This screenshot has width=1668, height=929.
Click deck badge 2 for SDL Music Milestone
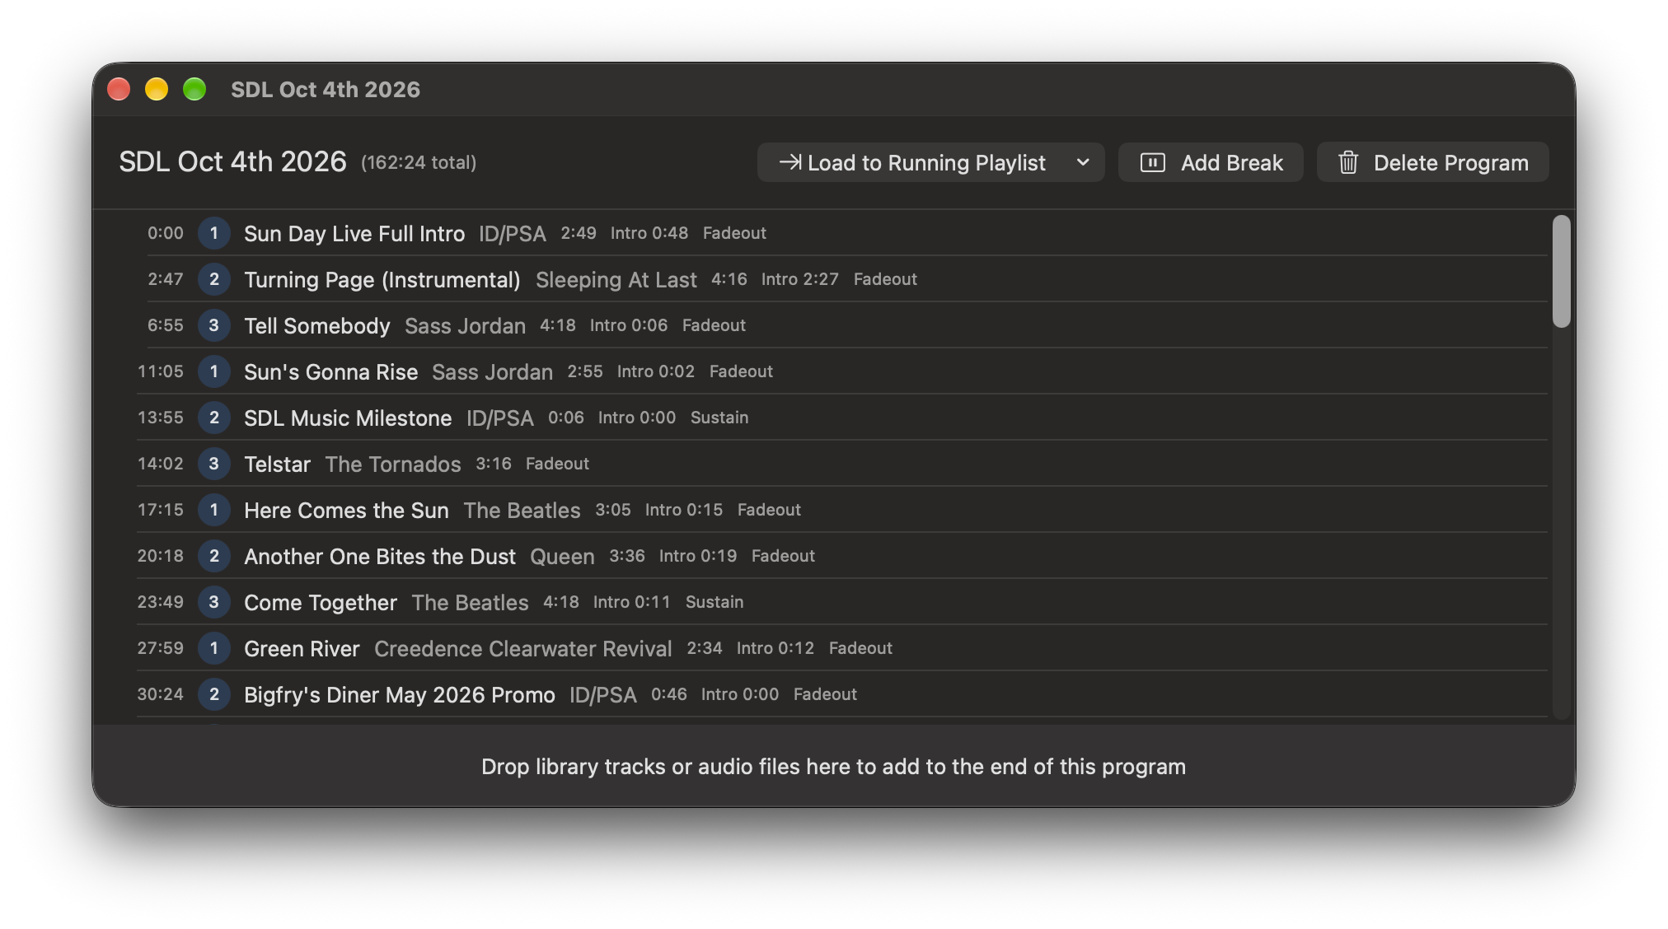(214, 418)
